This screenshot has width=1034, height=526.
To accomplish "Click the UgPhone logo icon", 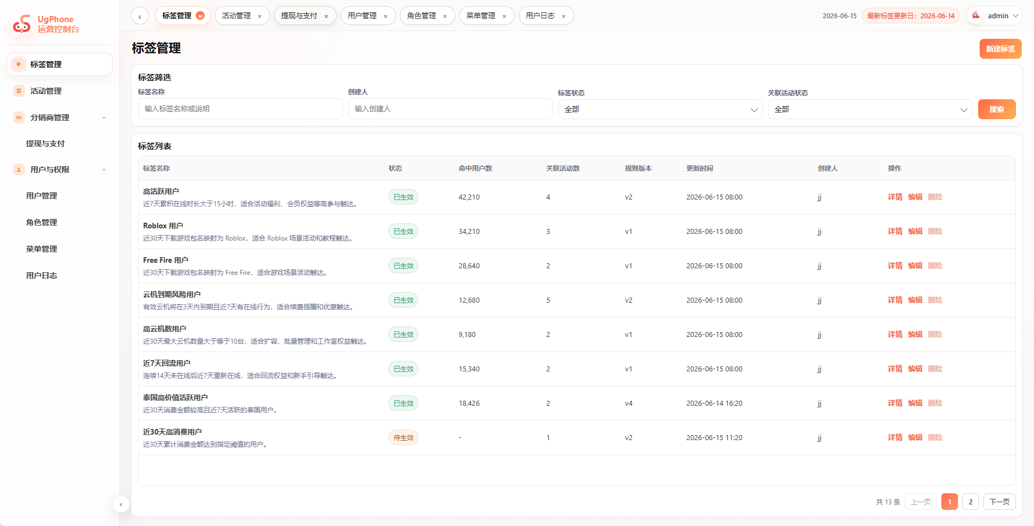I will [x=22, y=24].
